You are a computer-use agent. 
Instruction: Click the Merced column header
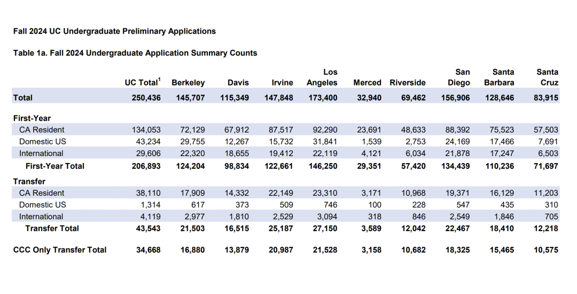(x=367, y=83)
